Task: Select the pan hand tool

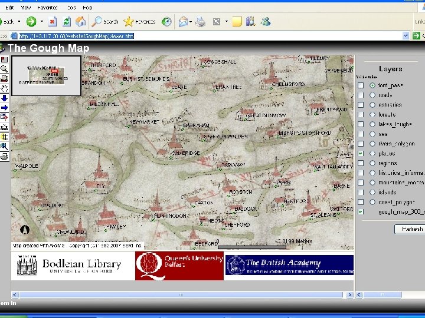Action: tap(4, 88)
